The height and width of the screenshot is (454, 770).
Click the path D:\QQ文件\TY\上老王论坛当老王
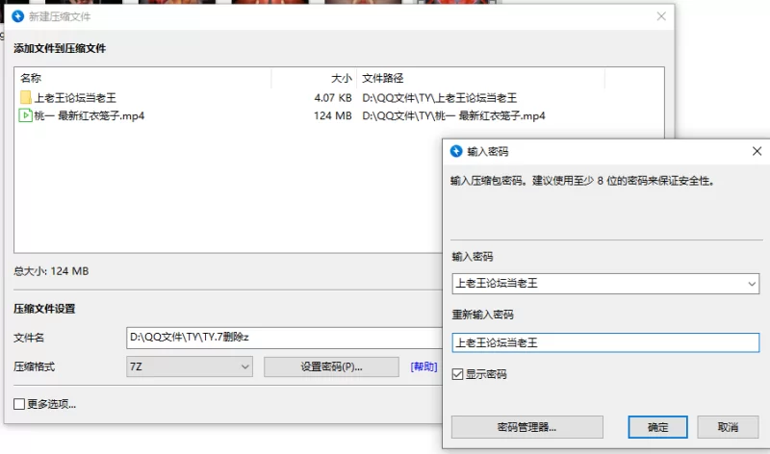coord(440,98)
